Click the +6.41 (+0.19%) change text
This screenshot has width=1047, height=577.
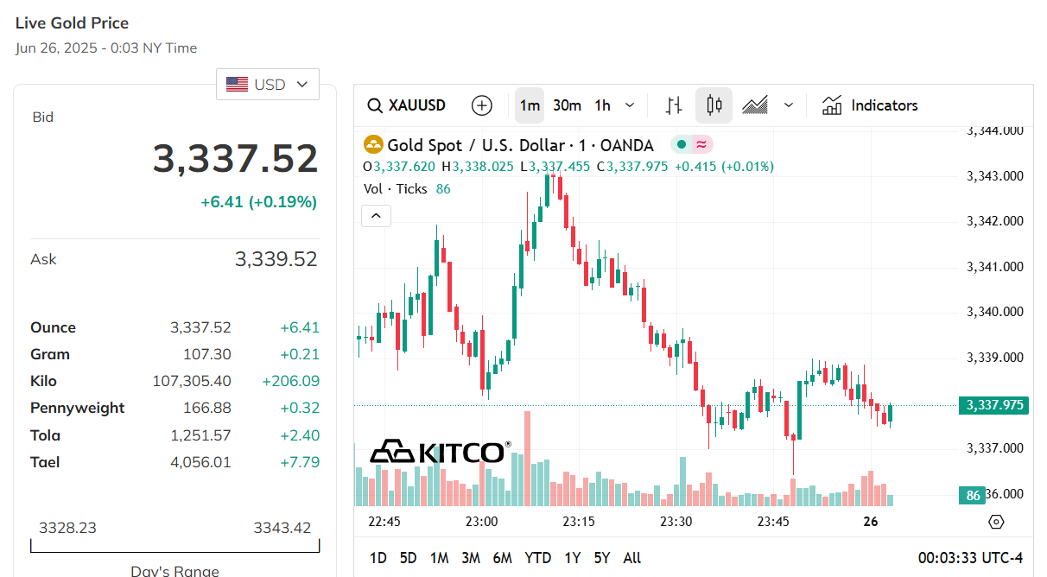[x=258, y=202]
